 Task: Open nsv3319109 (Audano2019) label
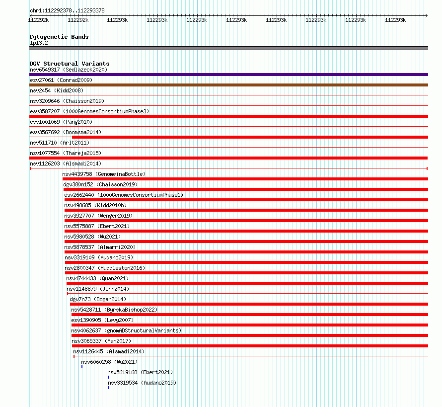(99, 257)
